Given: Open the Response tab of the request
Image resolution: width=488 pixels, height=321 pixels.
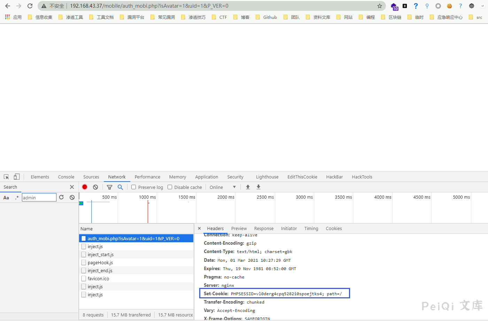Looking at the screenshot, I should [264, 229].
